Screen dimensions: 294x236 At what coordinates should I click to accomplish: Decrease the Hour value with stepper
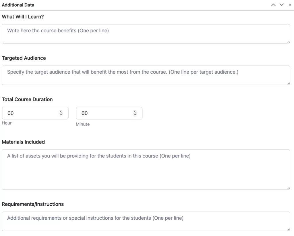tap(61, 115)
